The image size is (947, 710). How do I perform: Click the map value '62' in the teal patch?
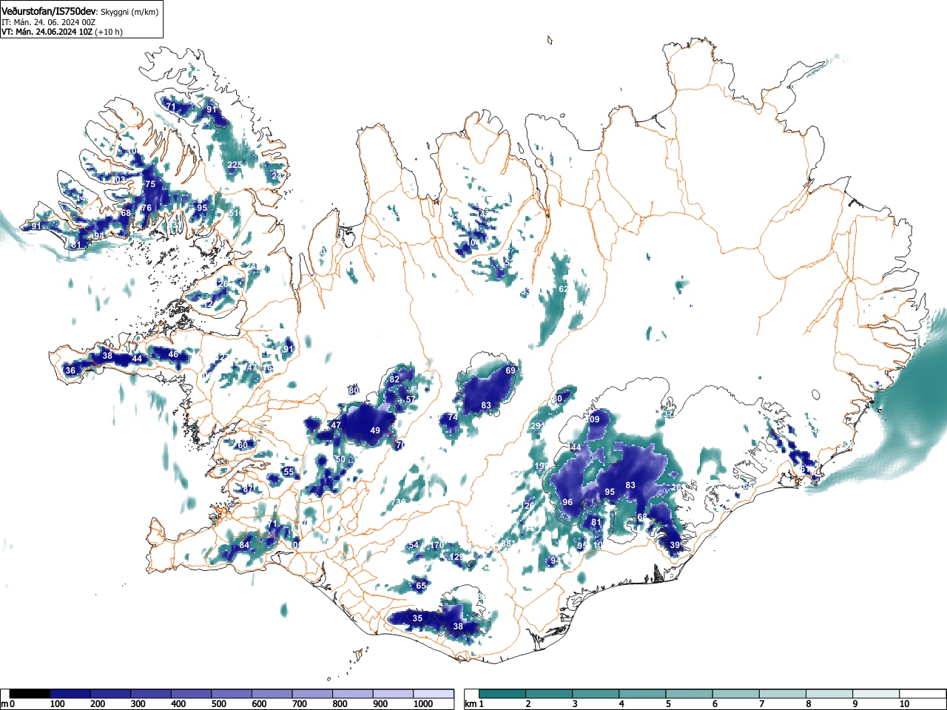tap(564, 289)
